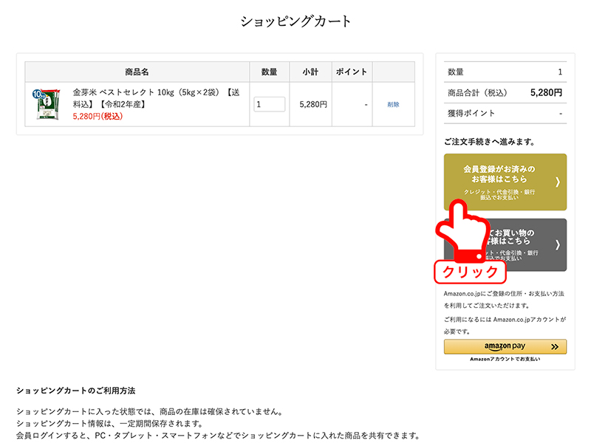Click the amazon pay logo
The height and width of the screenshot is (443, 591).
[x=504, y=346]
